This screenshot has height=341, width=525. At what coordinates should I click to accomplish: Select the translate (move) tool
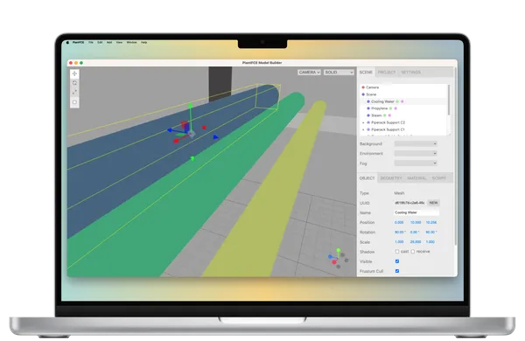74,73
